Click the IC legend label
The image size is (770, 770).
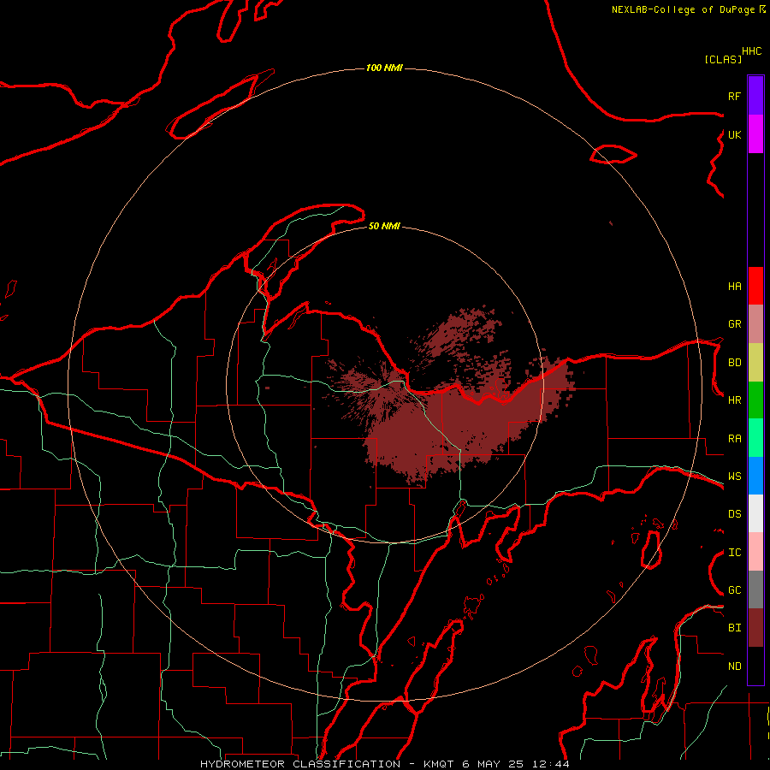tap(734, 552)
